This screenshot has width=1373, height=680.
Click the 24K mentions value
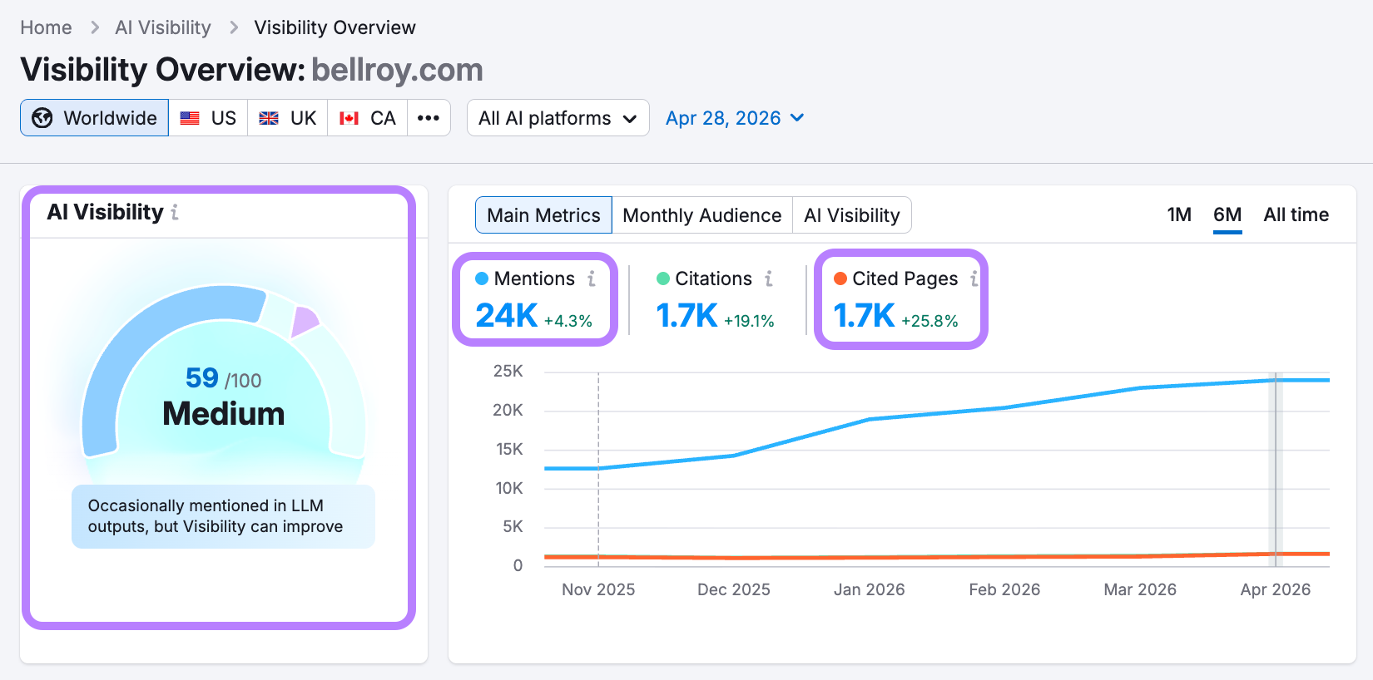pos(507,316)
